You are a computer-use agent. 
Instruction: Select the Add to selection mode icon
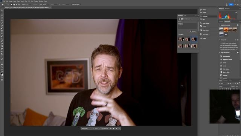tap(14, 5)
